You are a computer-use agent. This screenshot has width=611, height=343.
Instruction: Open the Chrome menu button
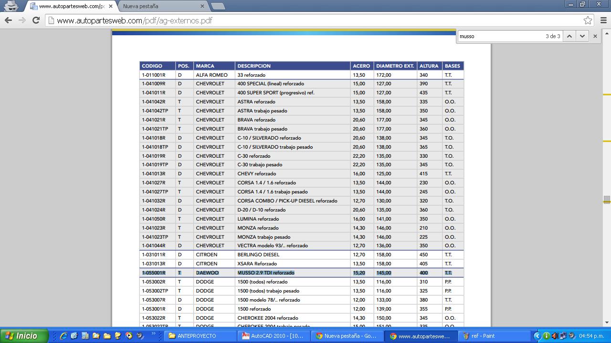coord(603,20)
